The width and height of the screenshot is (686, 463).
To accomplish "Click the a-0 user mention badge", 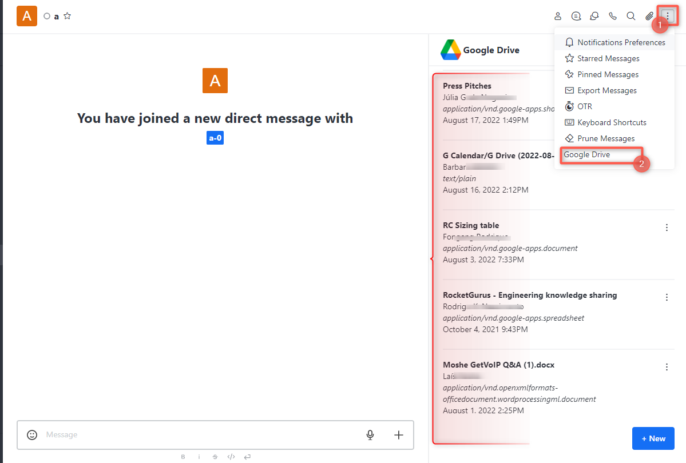I will pyautogui.click(x=215, y=138).
